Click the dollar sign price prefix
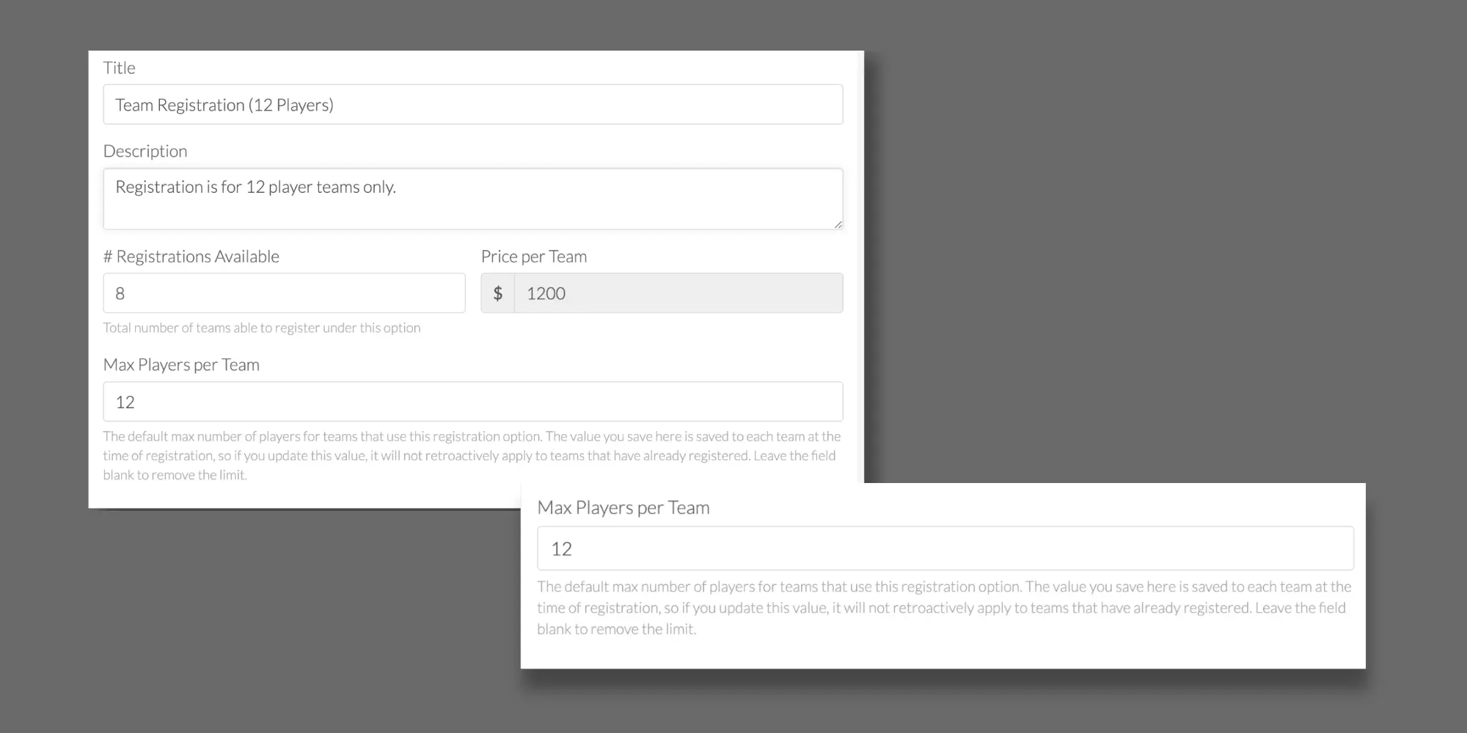1467x733 pixels. (498, 293)
